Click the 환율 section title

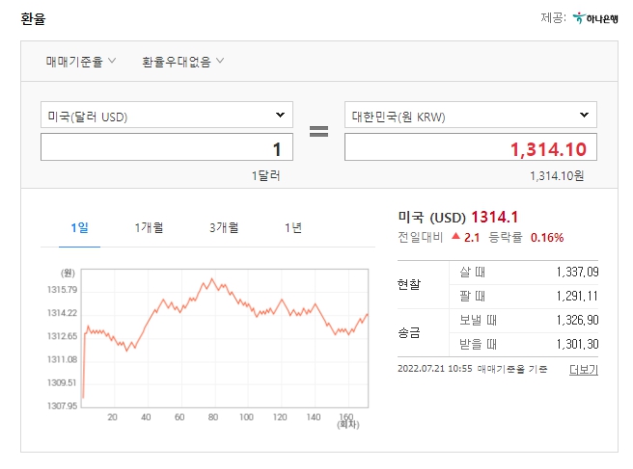click(x=33, y=19)
